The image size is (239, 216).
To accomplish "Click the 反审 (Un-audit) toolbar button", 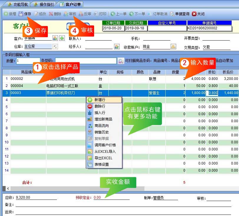I will pos(85,14).
